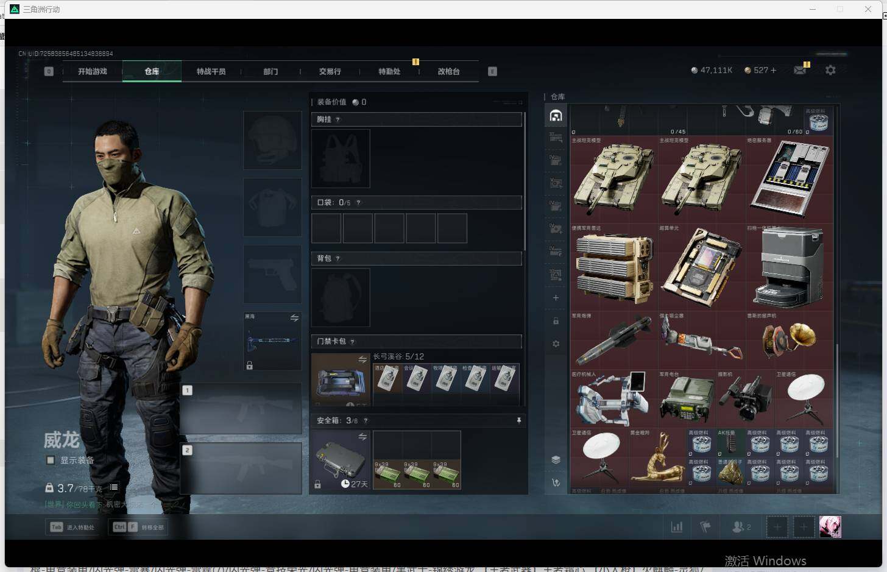Select the 绝密服务器 item
887x572 pixels.
pyautogui.click(x=790, y=179)
